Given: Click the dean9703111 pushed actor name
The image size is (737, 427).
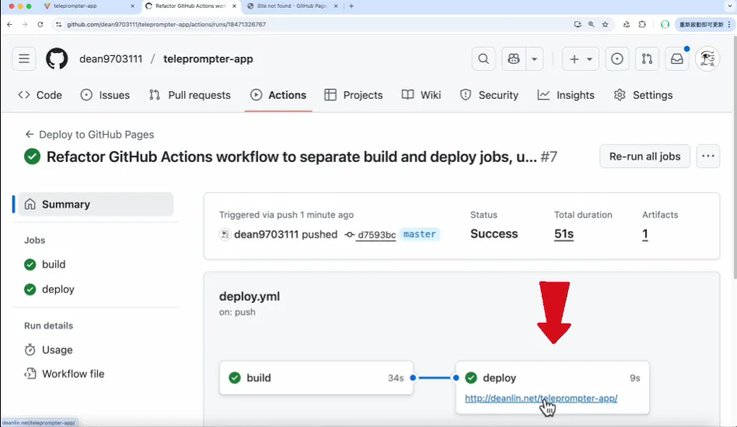Looking at the screenshot, I should coord(266,234).
